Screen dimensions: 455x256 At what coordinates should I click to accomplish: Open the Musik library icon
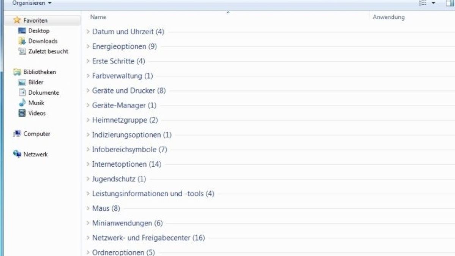pos(22,103)
